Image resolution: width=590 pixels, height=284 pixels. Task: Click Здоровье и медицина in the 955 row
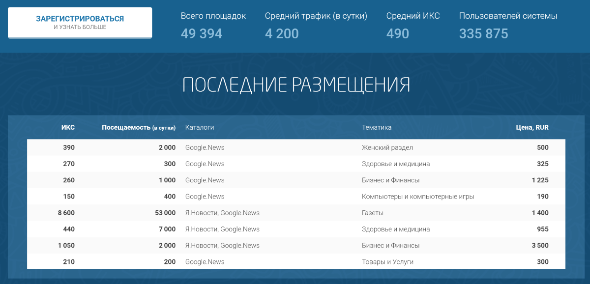pos(396,229)
